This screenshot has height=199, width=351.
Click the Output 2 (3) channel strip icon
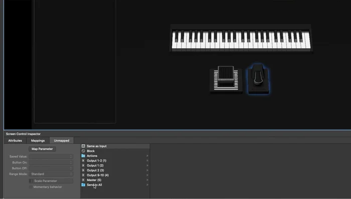tap(83, 170)
